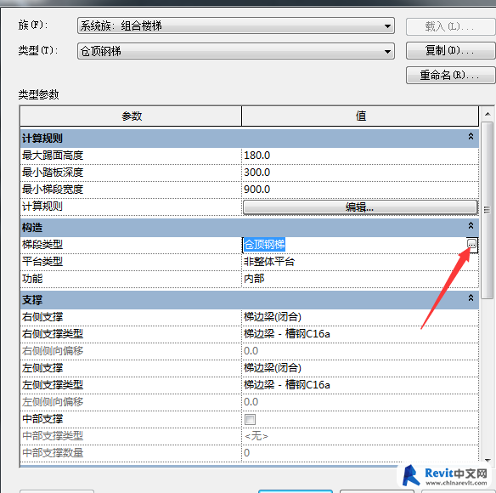Click the 左侧支撑 parameter label
496x493 pixels.
(x=42, y=368)
